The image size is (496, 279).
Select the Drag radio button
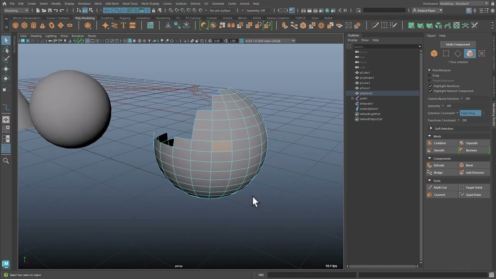pos(429,75)
